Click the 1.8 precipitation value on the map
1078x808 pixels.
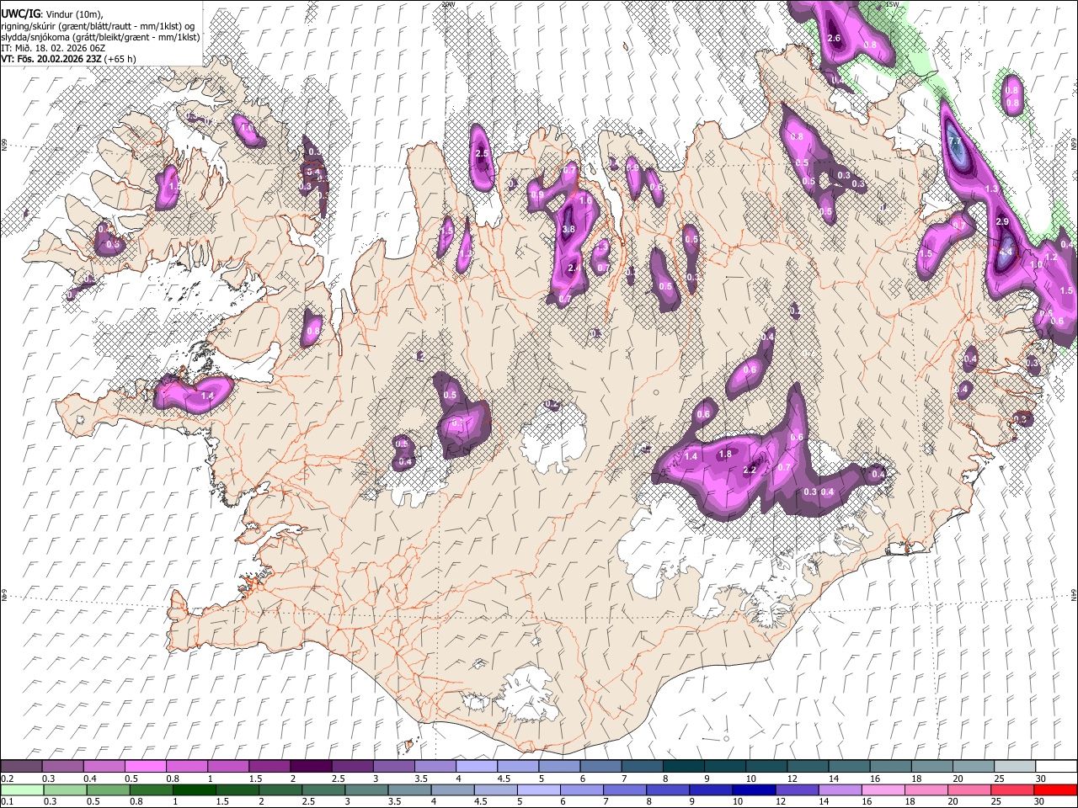tap(725, 454)
